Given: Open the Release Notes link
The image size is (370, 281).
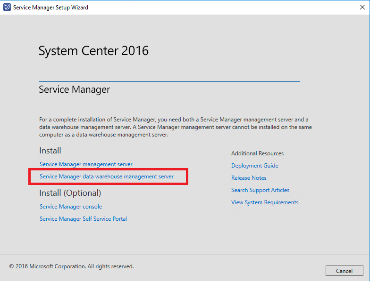Looking at the screenshot, I should (249, 178).
